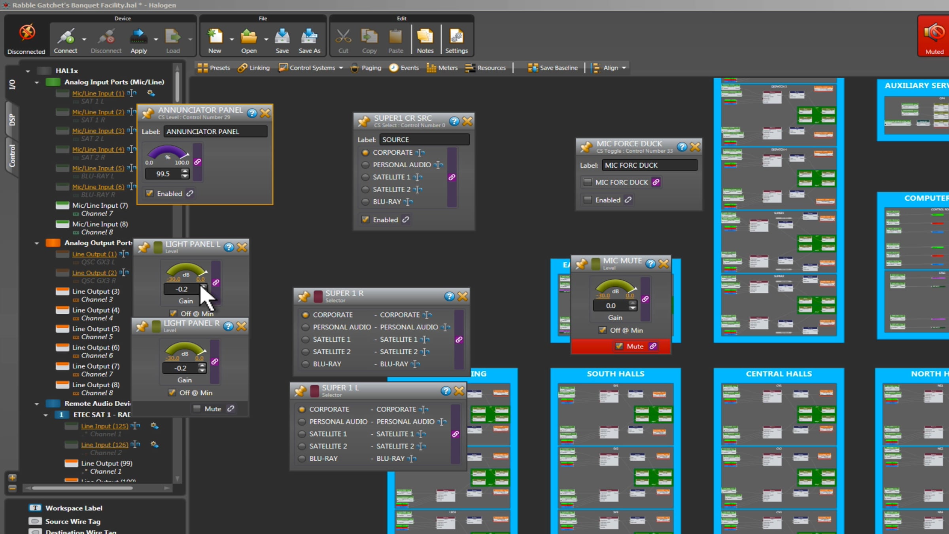Viewport: 949px width, 534px height.
Task: Switch to the DSP side tab
Action: [x=12, y=119]
